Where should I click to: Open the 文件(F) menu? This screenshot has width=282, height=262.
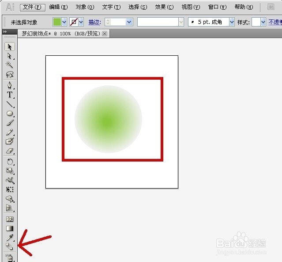[32, 7]
